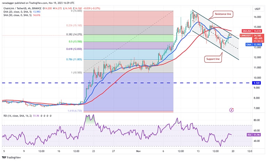Click the 1 (10.500) Fibonacci level label

[x=76, y=72]
